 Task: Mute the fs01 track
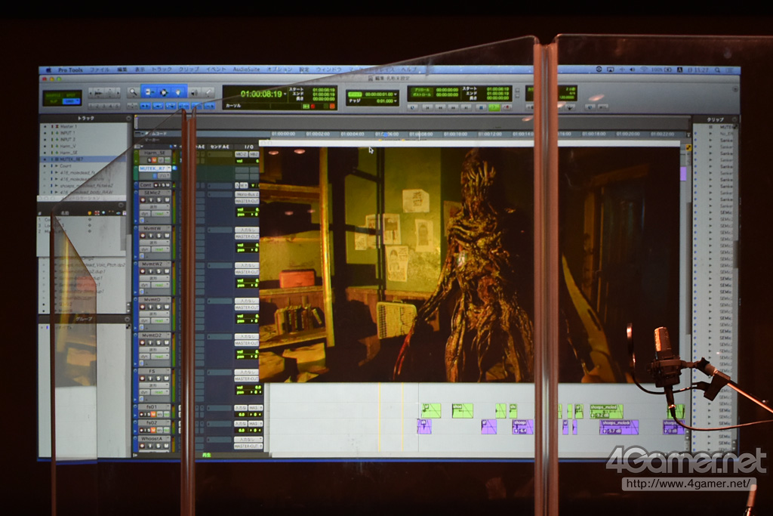(153, 414)
